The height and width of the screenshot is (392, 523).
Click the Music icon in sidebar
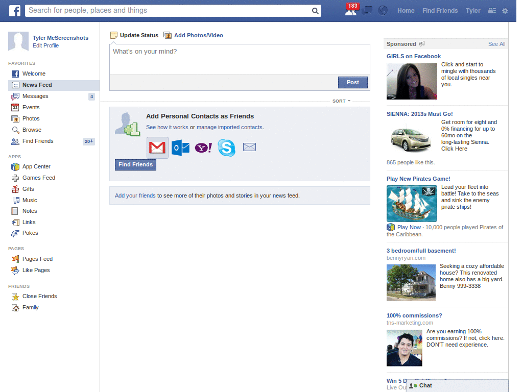(x=15, y=200)
